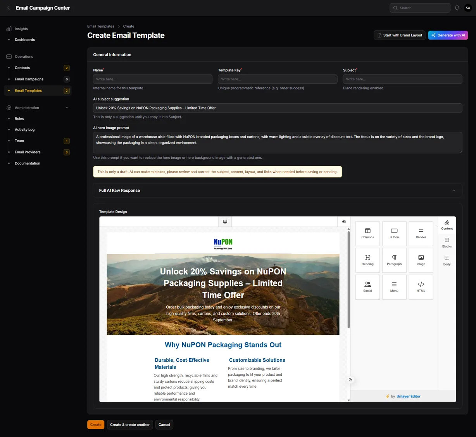The height and width of the screenshot is (437, 476).
Task: Add a Paragraph content block
Action: 394,260
